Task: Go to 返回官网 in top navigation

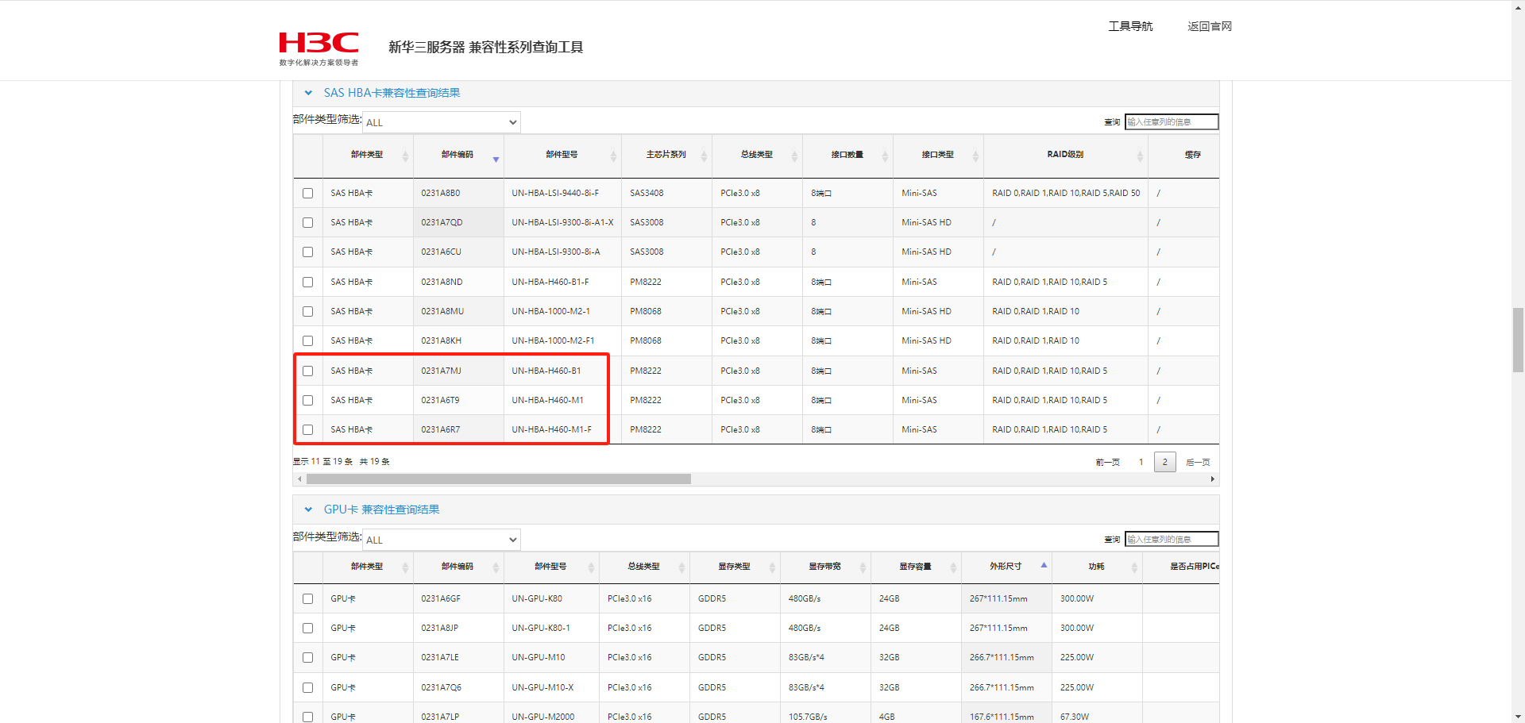Action: tap(1209, 26)
